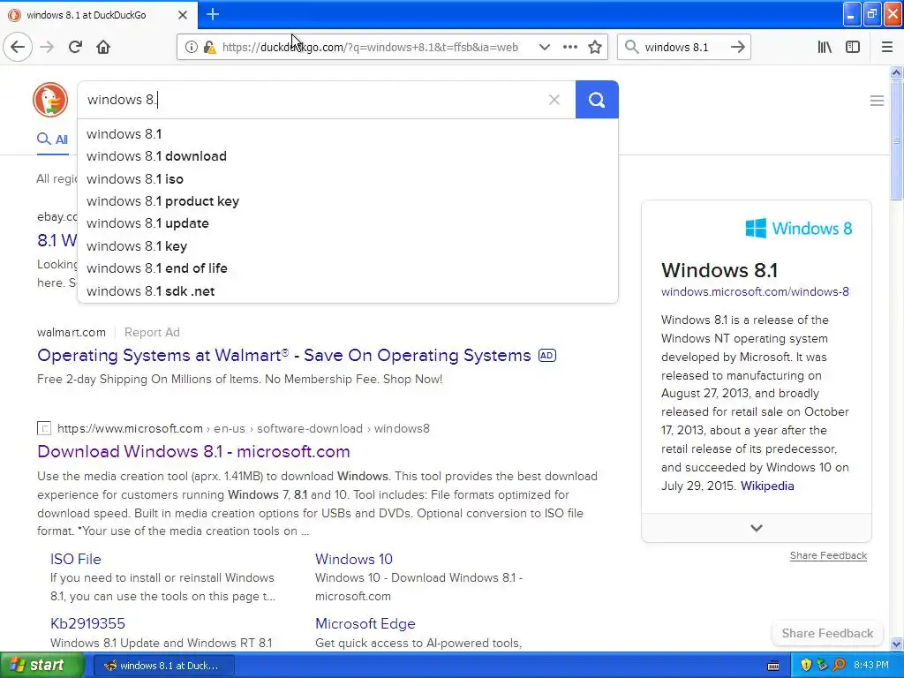
Task: Select the 'windows 8.1 at DuckDuckGo' tab
Action: pos(99,15)
